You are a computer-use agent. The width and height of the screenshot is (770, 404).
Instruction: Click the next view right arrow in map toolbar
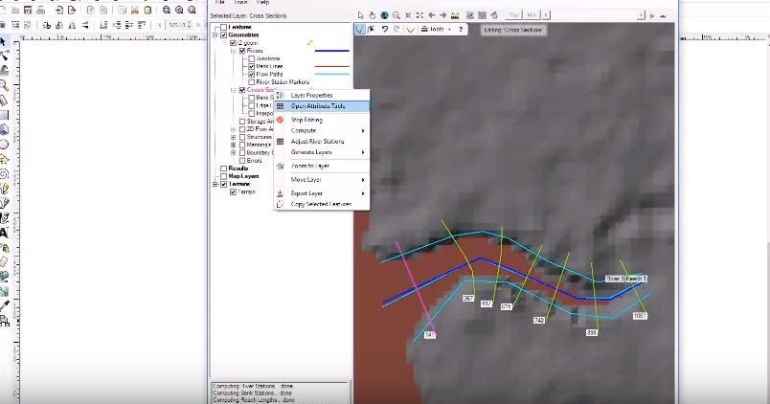pyautogui.click(x=443, y=15)
